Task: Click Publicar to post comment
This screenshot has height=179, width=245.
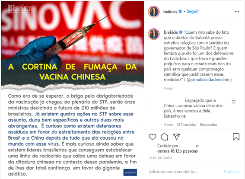Action: pyautogui.click(x=232, y=172)
